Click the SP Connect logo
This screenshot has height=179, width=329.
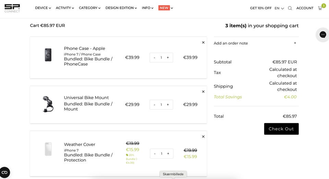point(12,8)
